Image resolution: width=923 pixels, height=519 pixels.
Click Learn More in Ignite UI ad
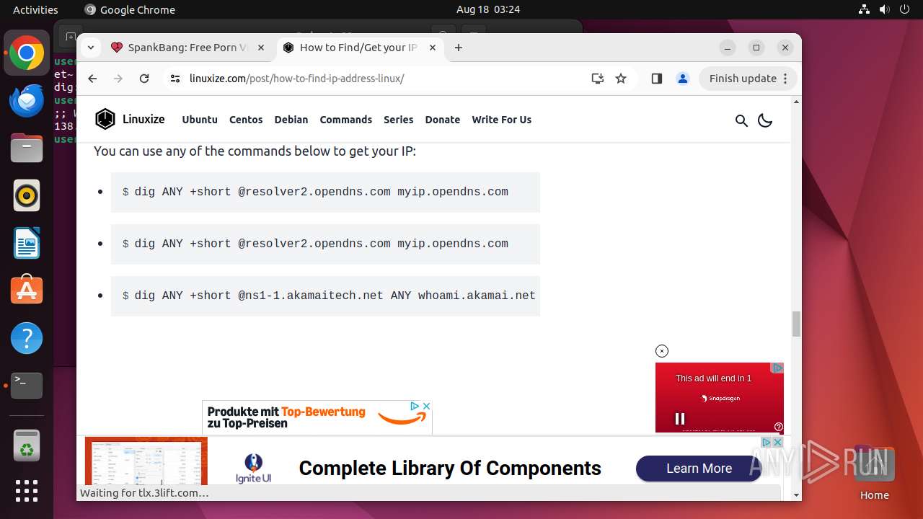coord(699,469)
